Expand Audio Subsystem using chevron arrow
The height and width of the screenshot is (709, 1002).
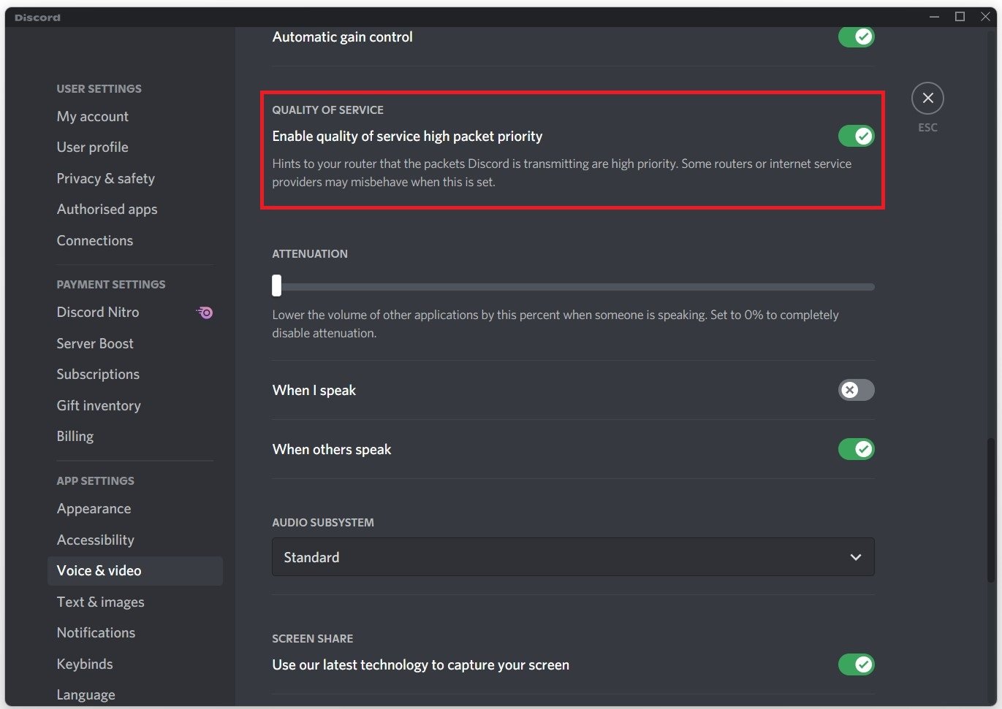click(x=855, y=557)
